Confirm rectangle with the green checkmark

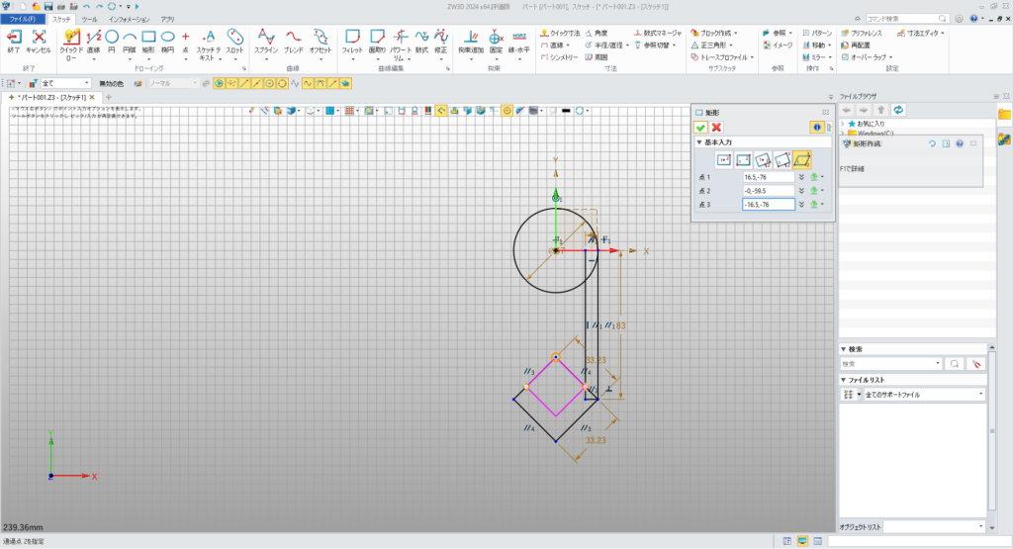[700, 128]
